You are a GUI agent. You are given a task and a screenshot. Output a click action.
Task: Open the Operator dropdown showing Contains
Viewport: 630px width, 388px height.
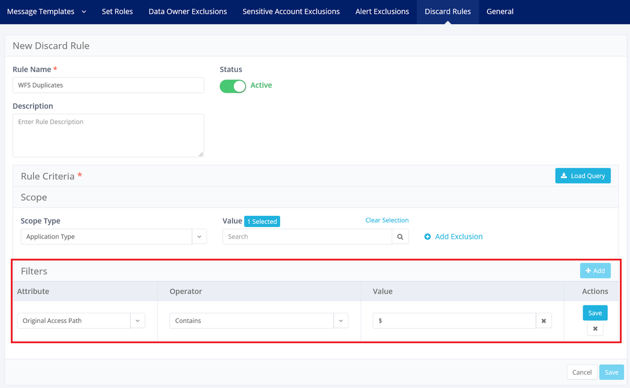point(341,321)
